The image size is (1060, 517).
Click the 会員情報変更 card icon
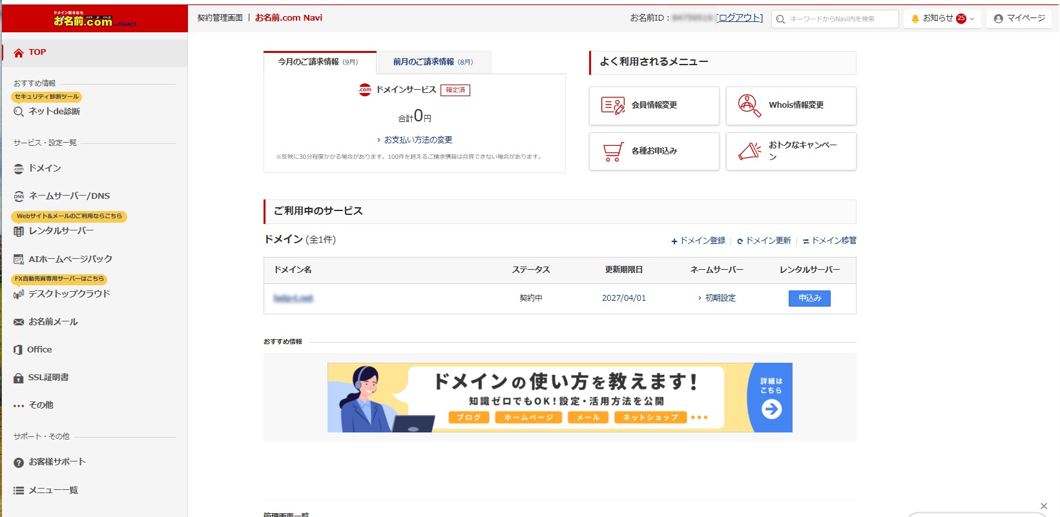613,105
